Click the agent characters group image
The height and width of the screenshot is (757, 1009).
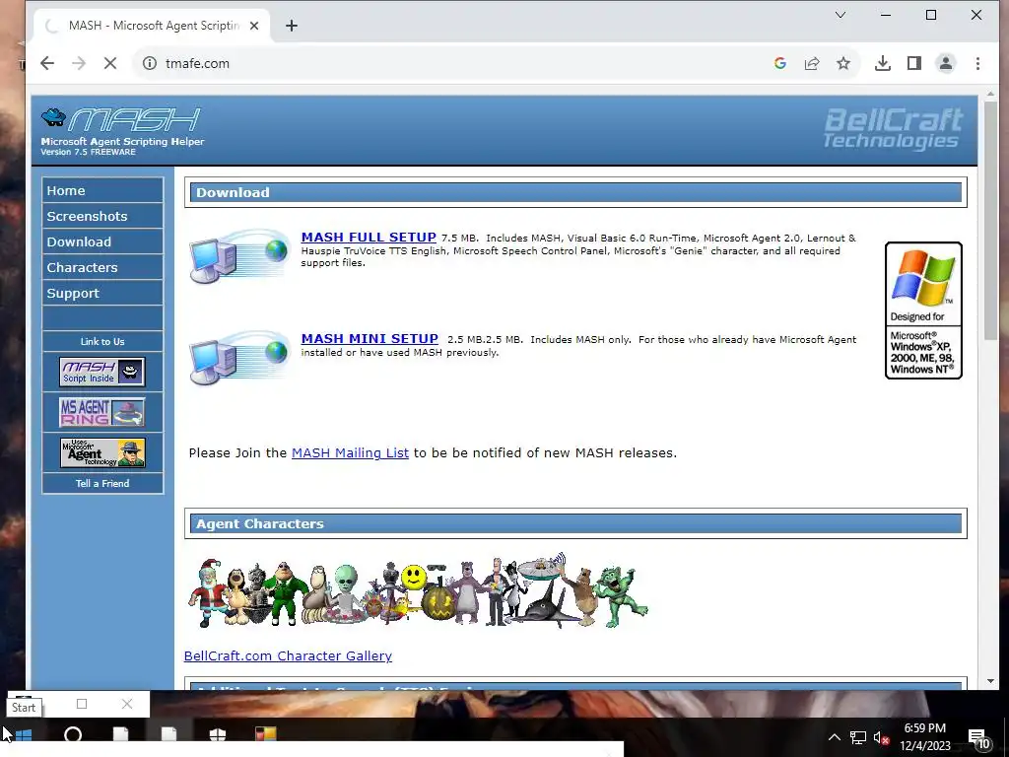point(418,589)
